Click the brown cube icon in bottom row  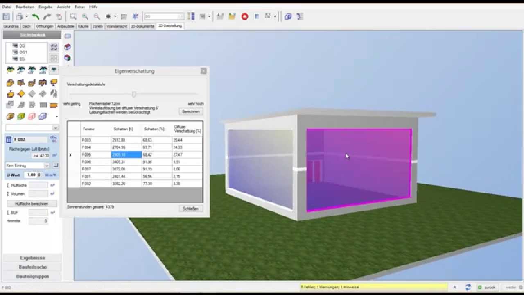(x=10, y=117)
